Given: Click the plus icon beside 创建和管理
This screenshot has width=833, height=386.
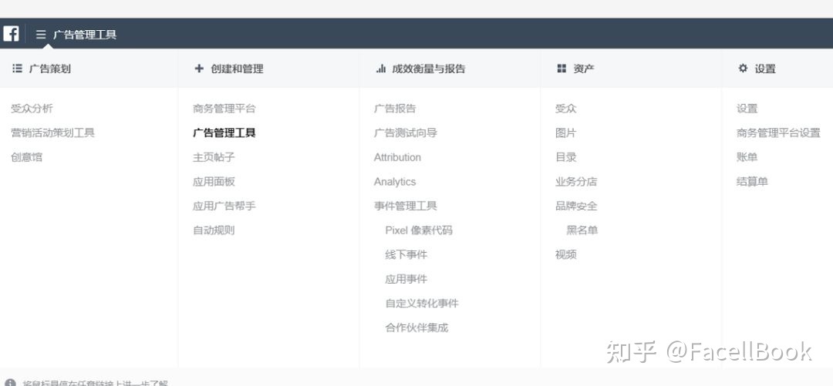Looking at the screenshot, I should tap(199, 69).
